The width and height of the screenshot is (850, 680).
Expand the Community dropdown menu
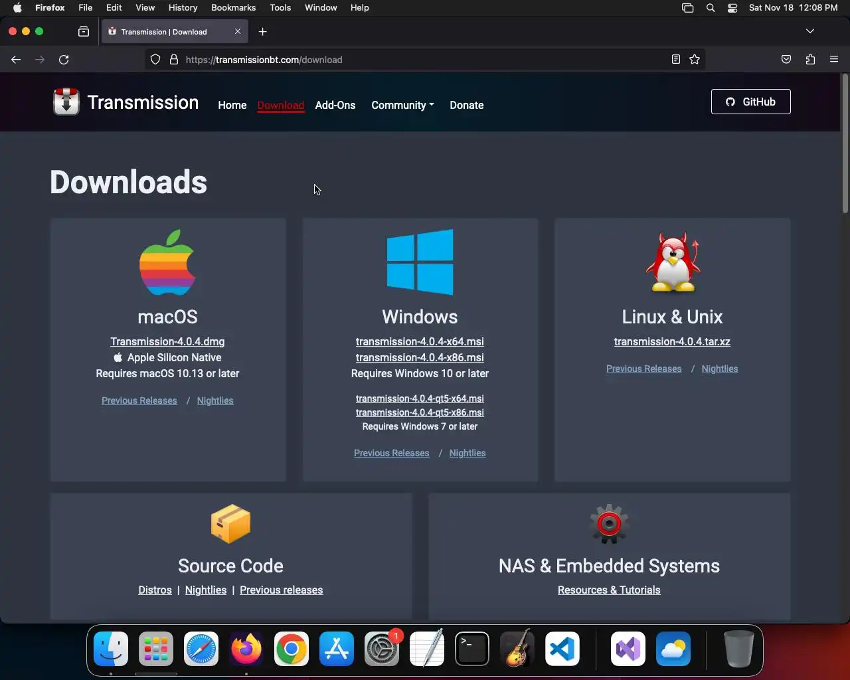[x=402, y=105]
